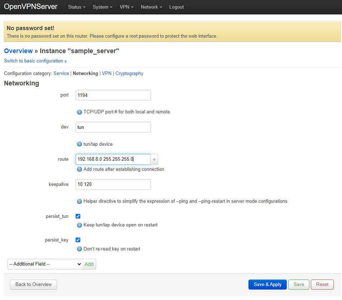Expand the Network menu

[x=152, y=7]
